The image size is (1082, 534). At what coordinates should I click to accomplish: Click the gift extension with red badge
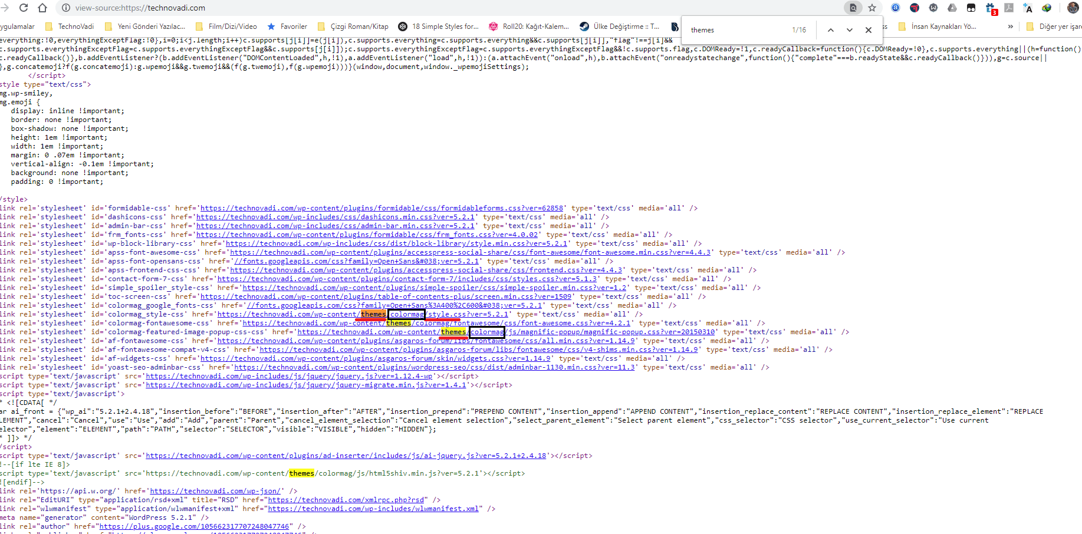991,8
